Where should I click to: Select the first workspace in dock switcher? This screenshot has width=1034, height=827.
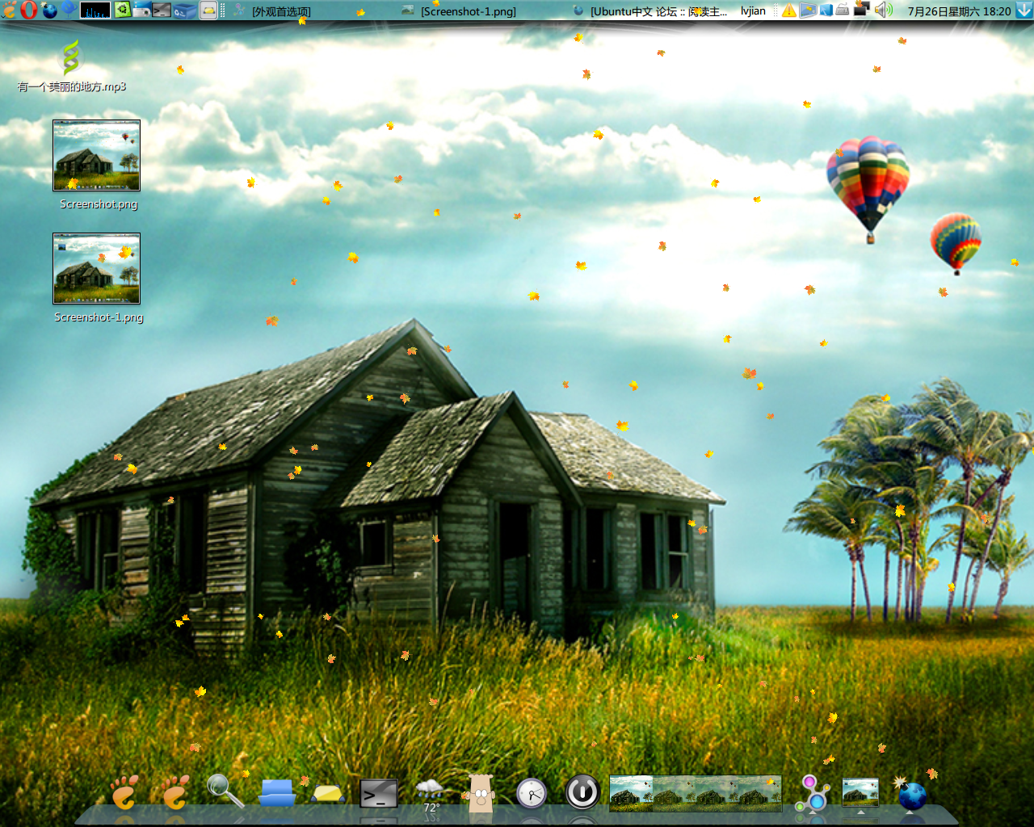(631, 793)
